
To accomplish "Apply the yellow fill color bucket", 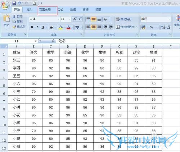I will tap(60, 27).
